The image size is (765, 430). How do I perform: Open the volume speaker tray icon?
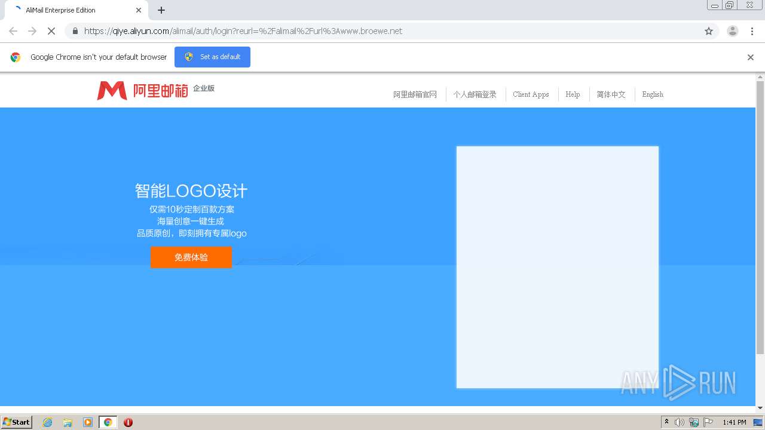click(x=680, y=422)
